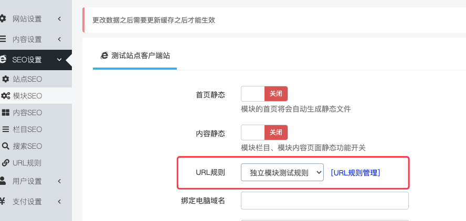The width and height of the screenshot is (466, 221).
Task: Select the 测试站点客户端站 tab
Action: (135, 56)
